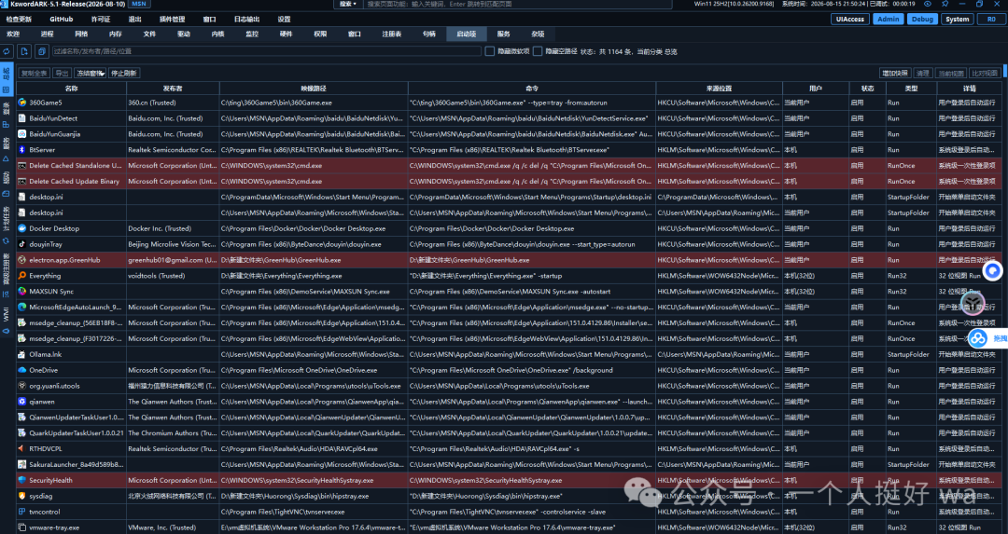The image size is (1008, 534).
Task: Click the copy icon beside the filter box
Action: pyautogui.click(x=42, y=51)
